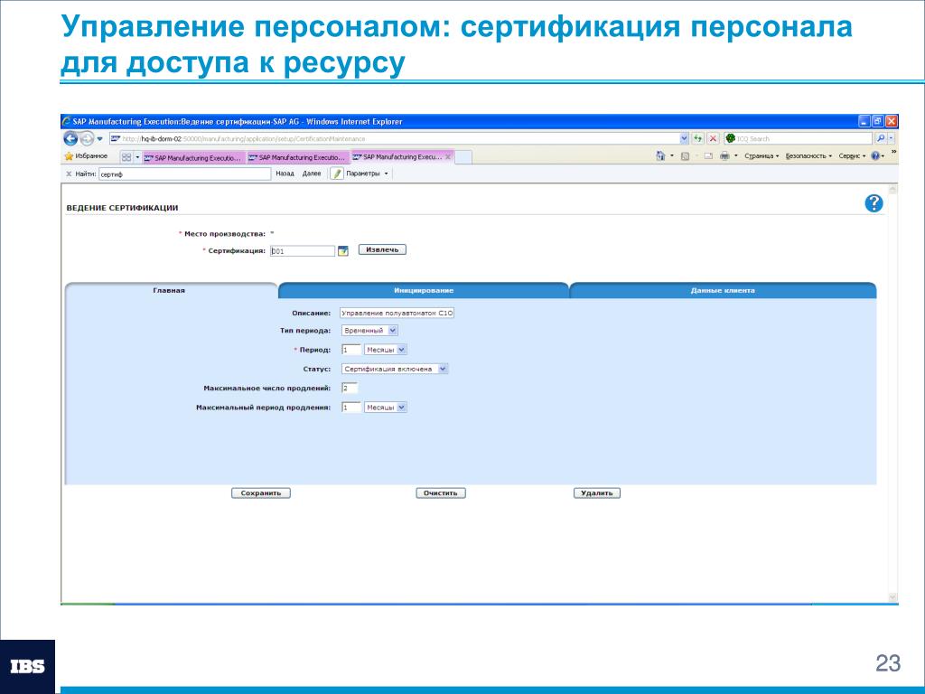The height and width of the screenshot is (694, 925).
Task: Open the recent pages dropdown next to Forward
Action: click(99, 138)
